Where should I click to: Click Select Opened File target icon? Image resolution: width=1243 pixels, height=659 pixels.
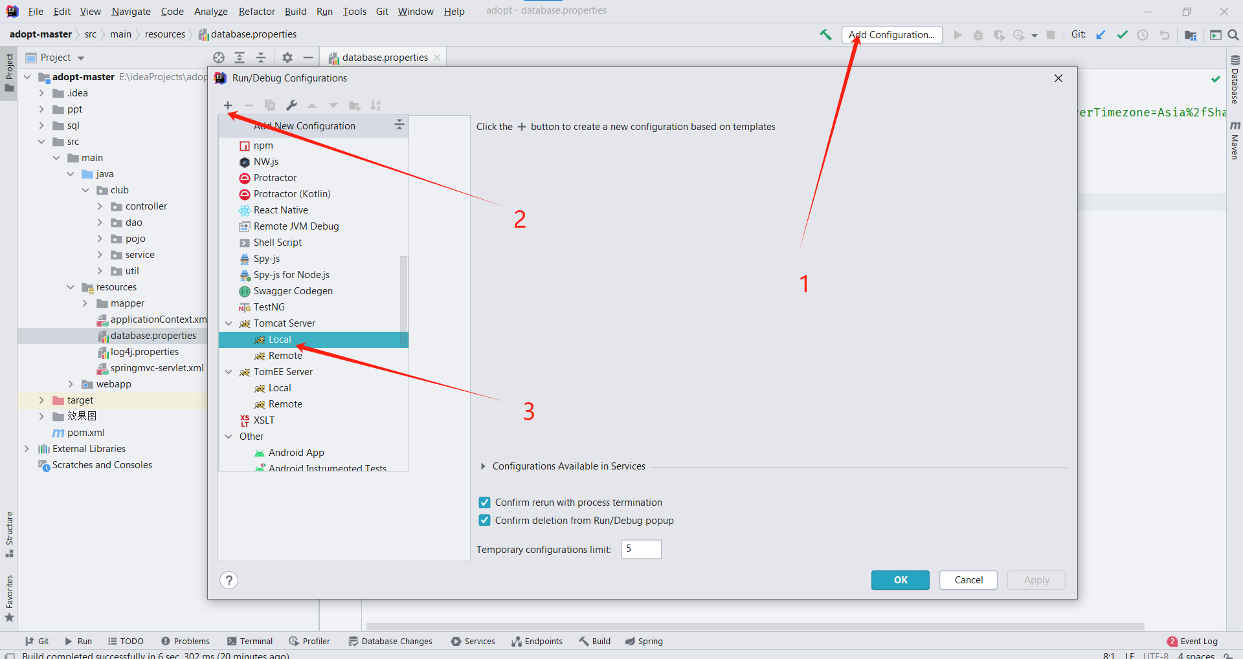point(219,58)
